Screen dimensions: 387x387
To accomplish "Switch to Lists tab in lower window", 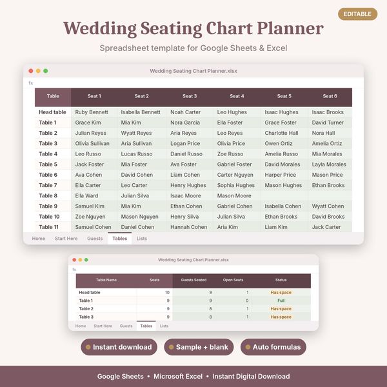I will click(x=164, y=326).
